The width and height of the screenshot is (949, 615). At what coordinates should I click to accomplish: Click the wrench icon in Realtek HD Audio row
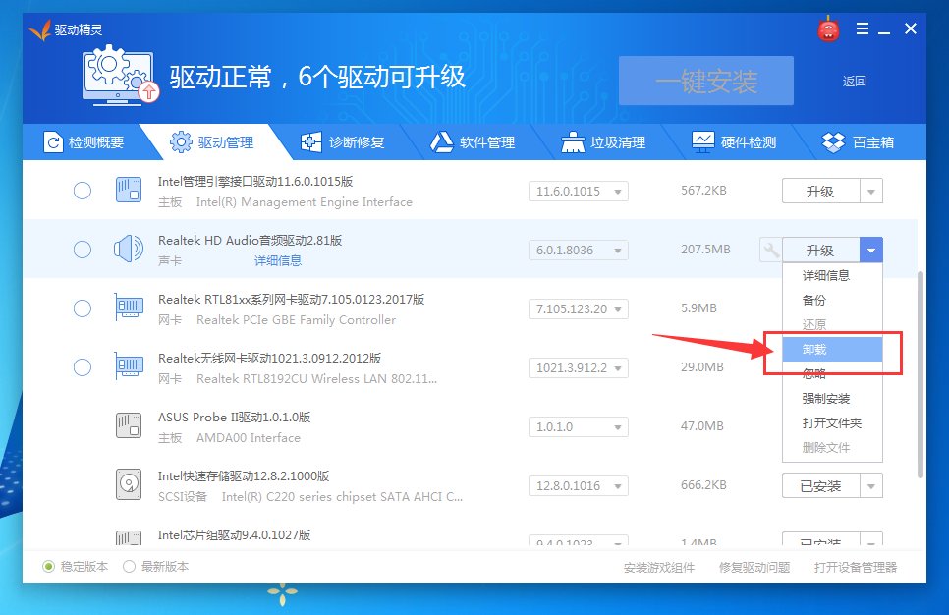tap(771, 250)
